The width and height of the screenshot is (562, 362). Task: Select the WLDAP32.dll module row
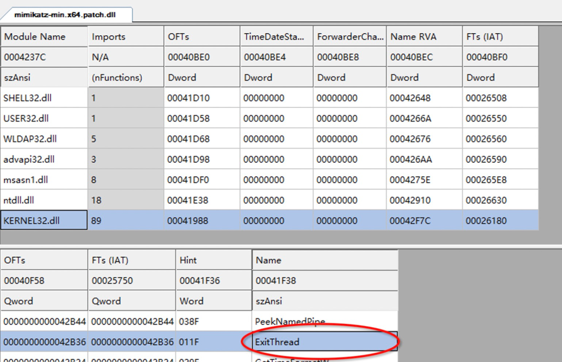30,139
